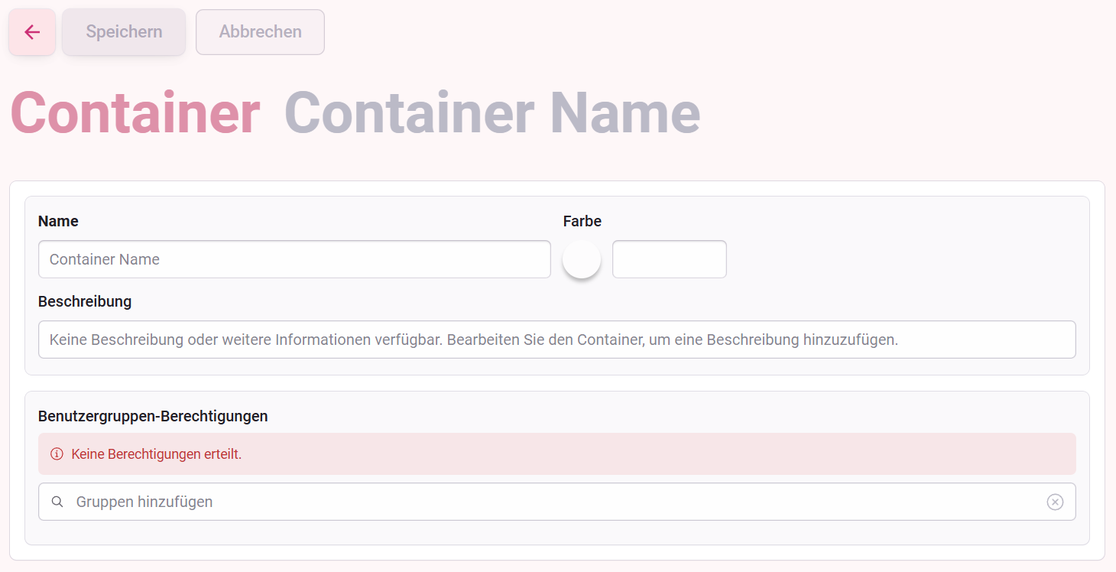Click the Farbe hex value field
The height and width of the screenshot is (572, 1116).
(x=669, y=258)
